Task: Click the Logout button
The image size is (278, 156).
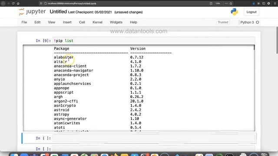Action: click(252, 12)
